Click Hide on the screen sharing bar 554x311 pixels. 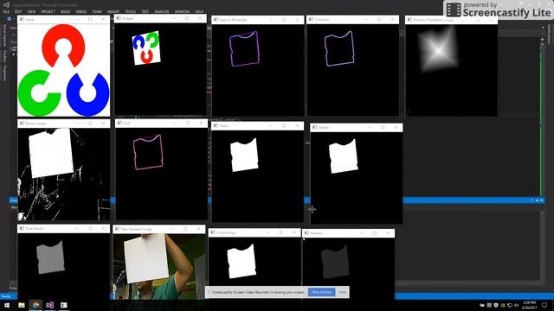343,292
